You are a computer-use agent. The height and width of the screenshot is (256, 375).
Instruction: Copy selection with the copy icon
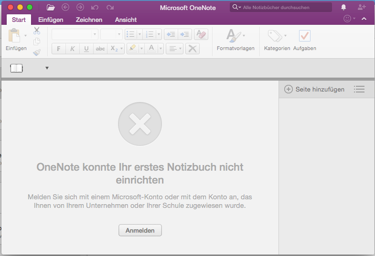37,41
